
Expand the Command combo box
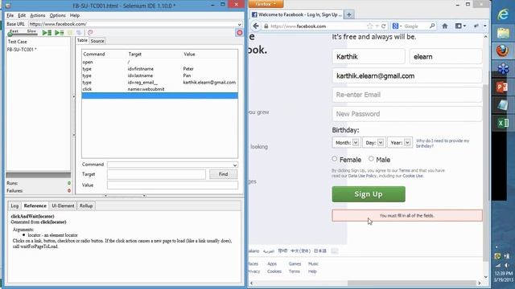click(234, 165)
